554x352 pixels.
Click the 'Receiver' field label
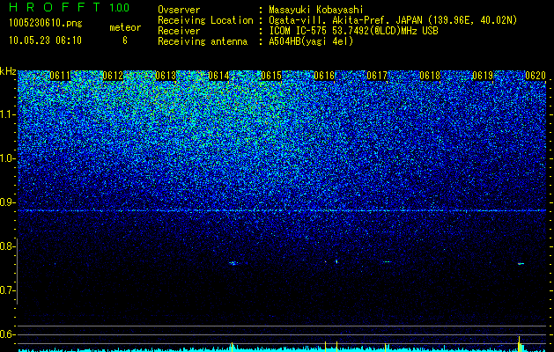point(179,31)
